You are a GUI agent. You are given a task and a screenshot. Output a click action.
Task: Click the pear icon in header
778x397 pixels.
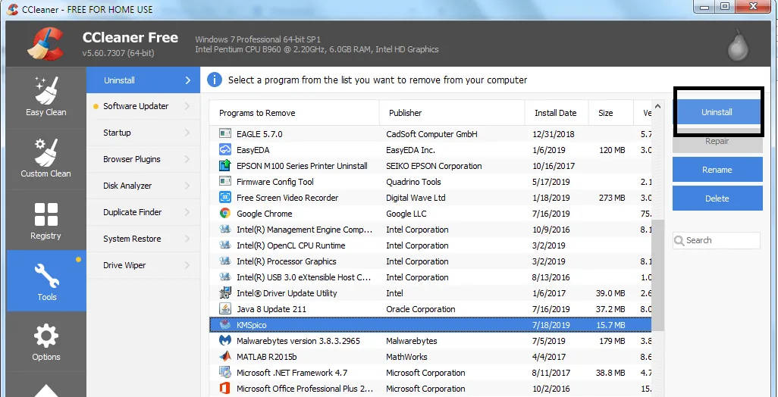click(x=738, y=46)
